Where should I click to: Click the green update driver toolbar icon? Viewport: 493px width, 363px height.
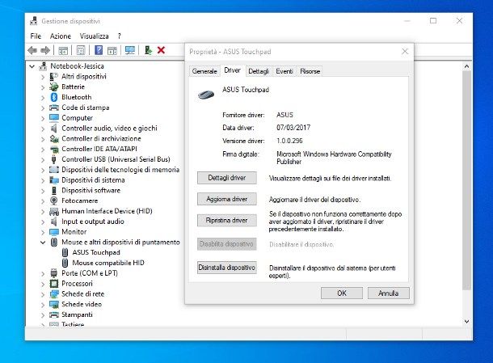pos(148,50)
